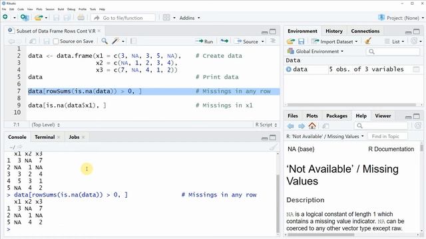Click the Environment pane horizontal scrollbar
This screenshot has height=239, width=426.
tap(352, 105)
